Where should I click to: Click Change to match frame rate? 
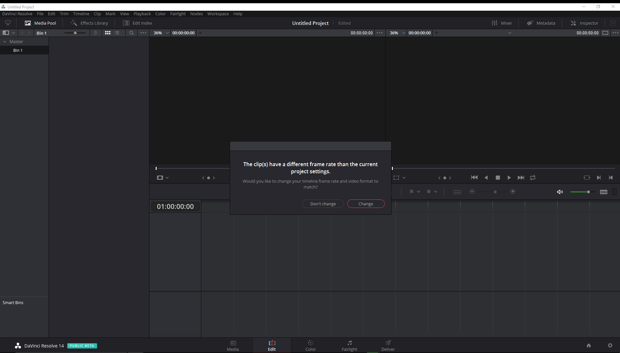click(366, 204)
